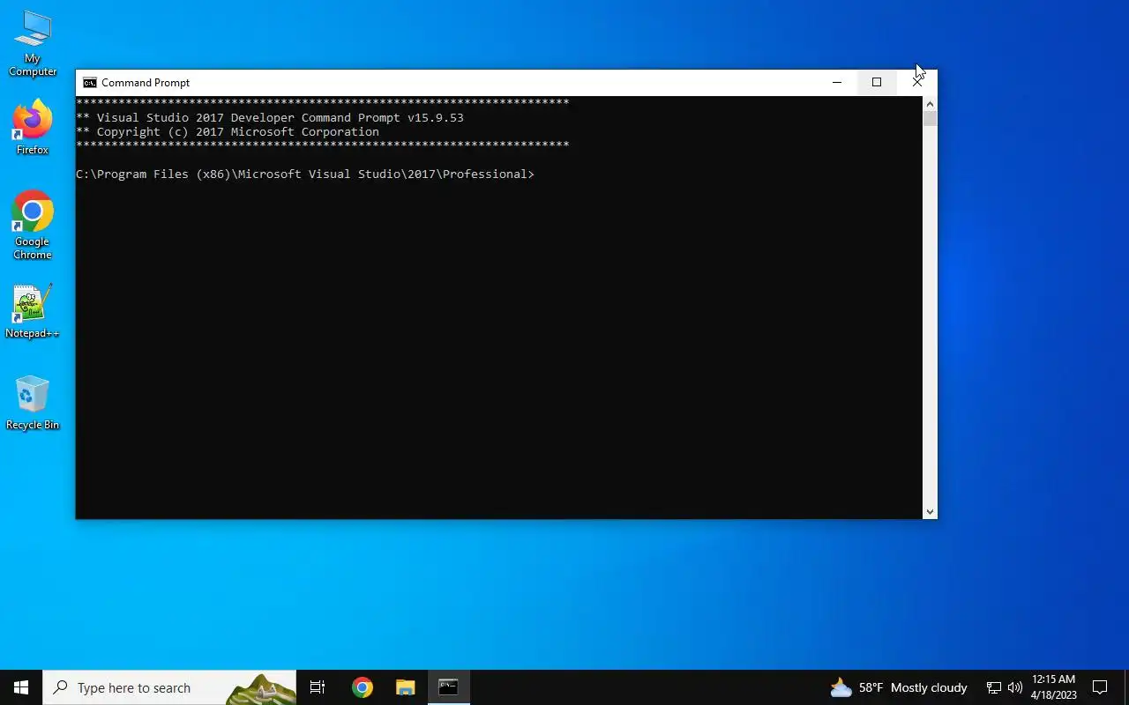The image size is (1129, 705).
Task: Open the network status tray icon
Action: click(994, 687)
